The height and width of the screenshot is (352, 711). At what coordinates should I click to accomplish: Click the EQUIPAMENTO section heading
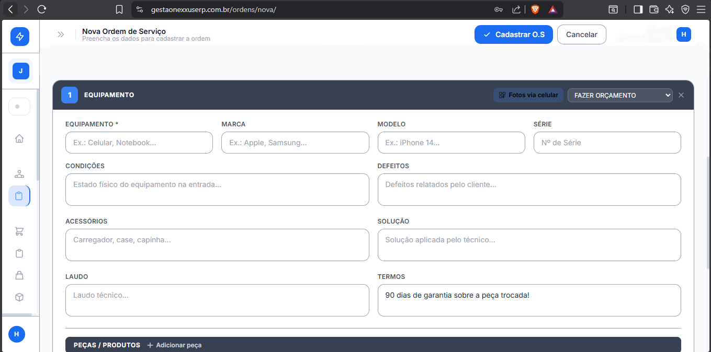(109, 95)
